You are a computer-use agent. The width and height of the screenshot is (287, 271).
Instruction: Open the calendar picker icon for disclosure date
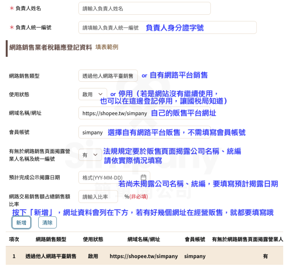[x=143, y=177]
